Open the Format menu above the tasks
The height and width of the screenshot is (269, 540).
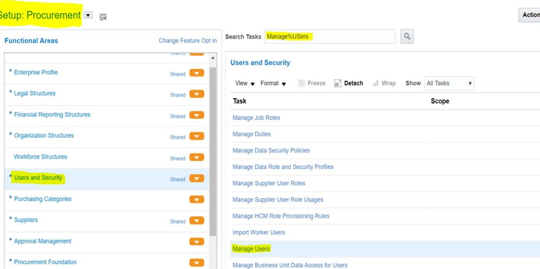pyautogui.click(x=273, y=83)
